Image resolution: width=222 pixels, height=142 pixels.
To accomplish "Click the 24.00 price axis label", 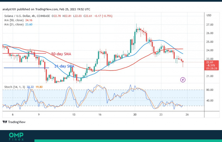I will click(210, 50).
